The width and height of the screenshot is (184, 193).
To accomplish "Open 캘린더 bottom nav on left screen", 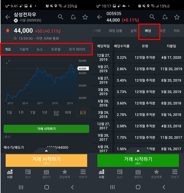I will 46,174.
